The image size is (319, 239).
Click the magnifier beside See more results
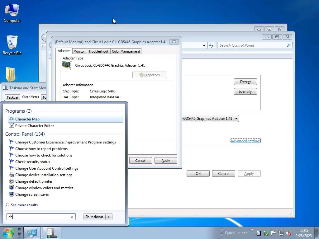7,205
